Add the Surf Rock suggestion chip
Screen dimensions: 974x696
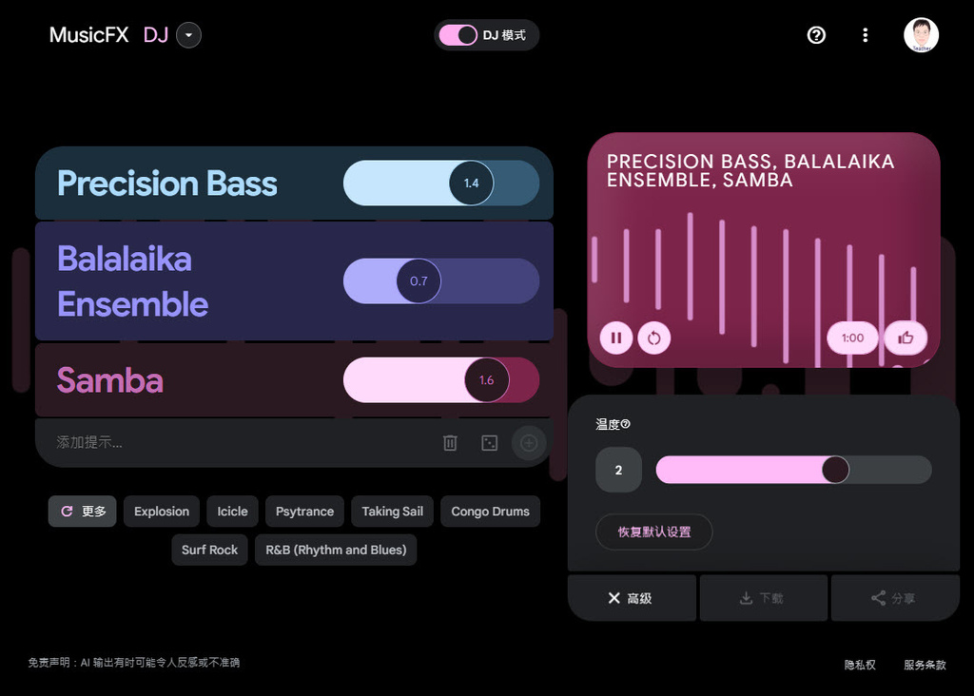(209, 551)
